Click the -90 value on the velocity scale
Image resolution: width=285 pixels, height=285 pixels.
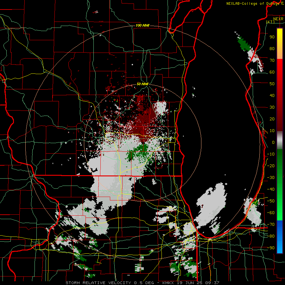pyautogui.click(x=271, y=248)
